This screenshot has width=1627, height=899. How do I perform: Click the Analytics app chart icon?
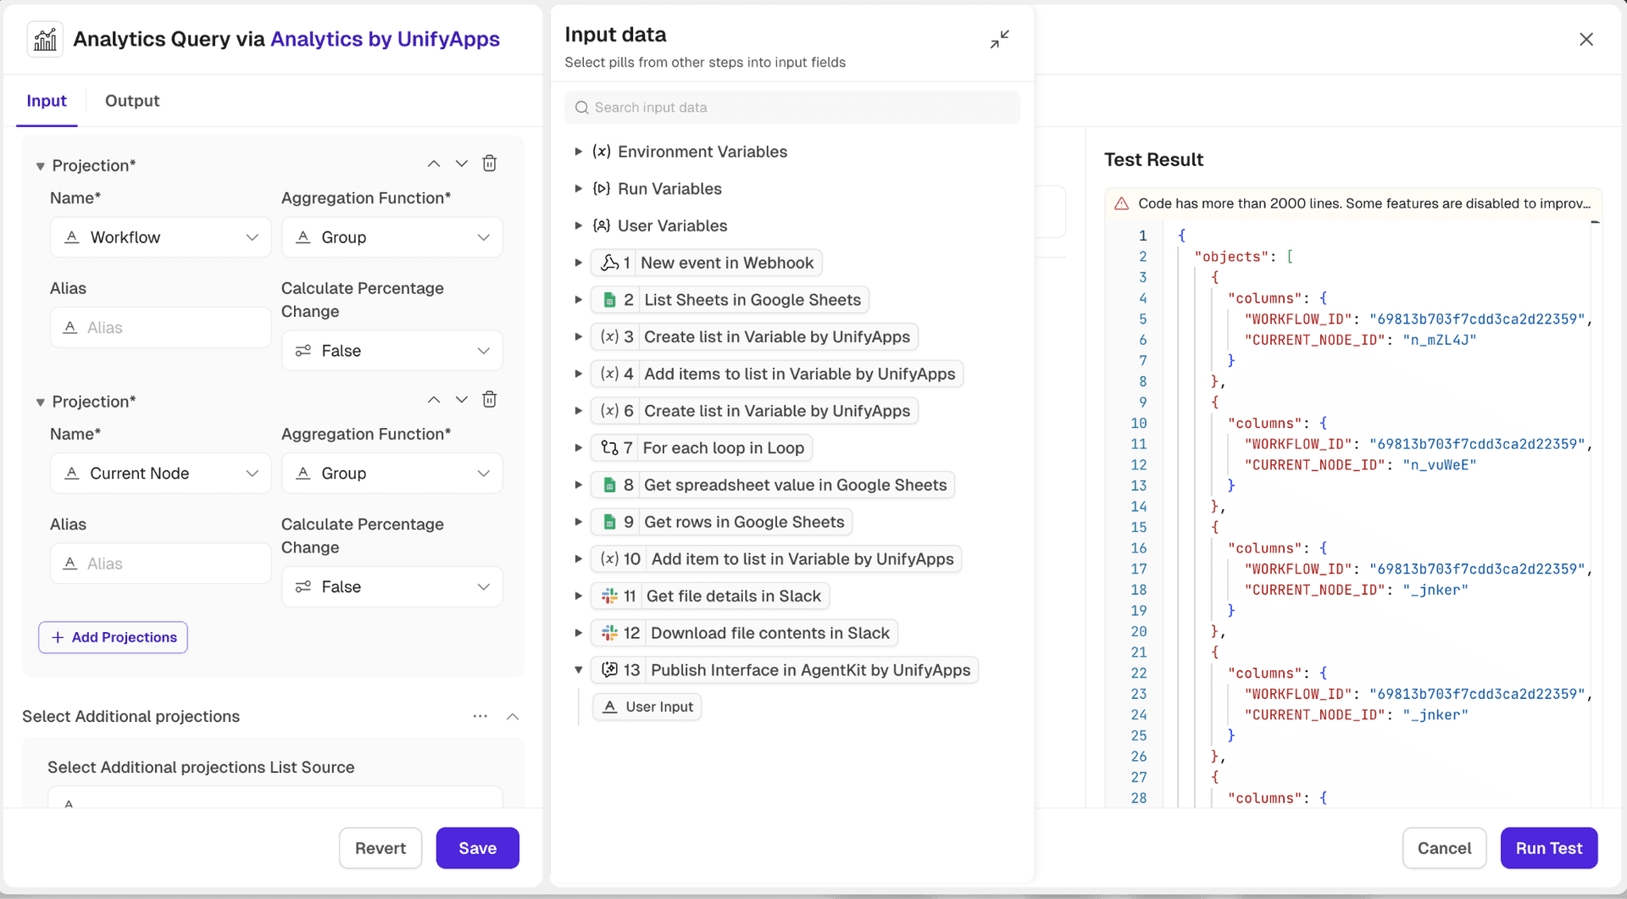(x=45, y=40)
